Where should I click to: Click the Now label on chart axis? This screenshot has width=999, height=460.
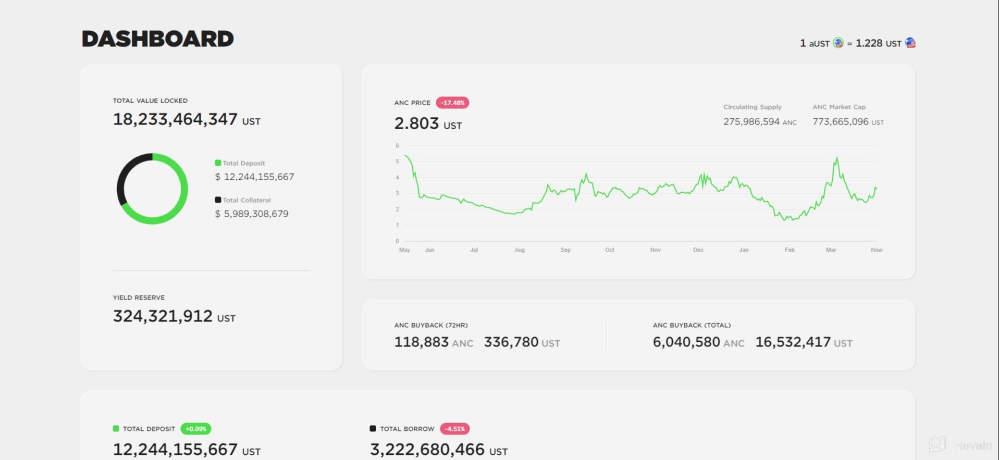(877, 250)
